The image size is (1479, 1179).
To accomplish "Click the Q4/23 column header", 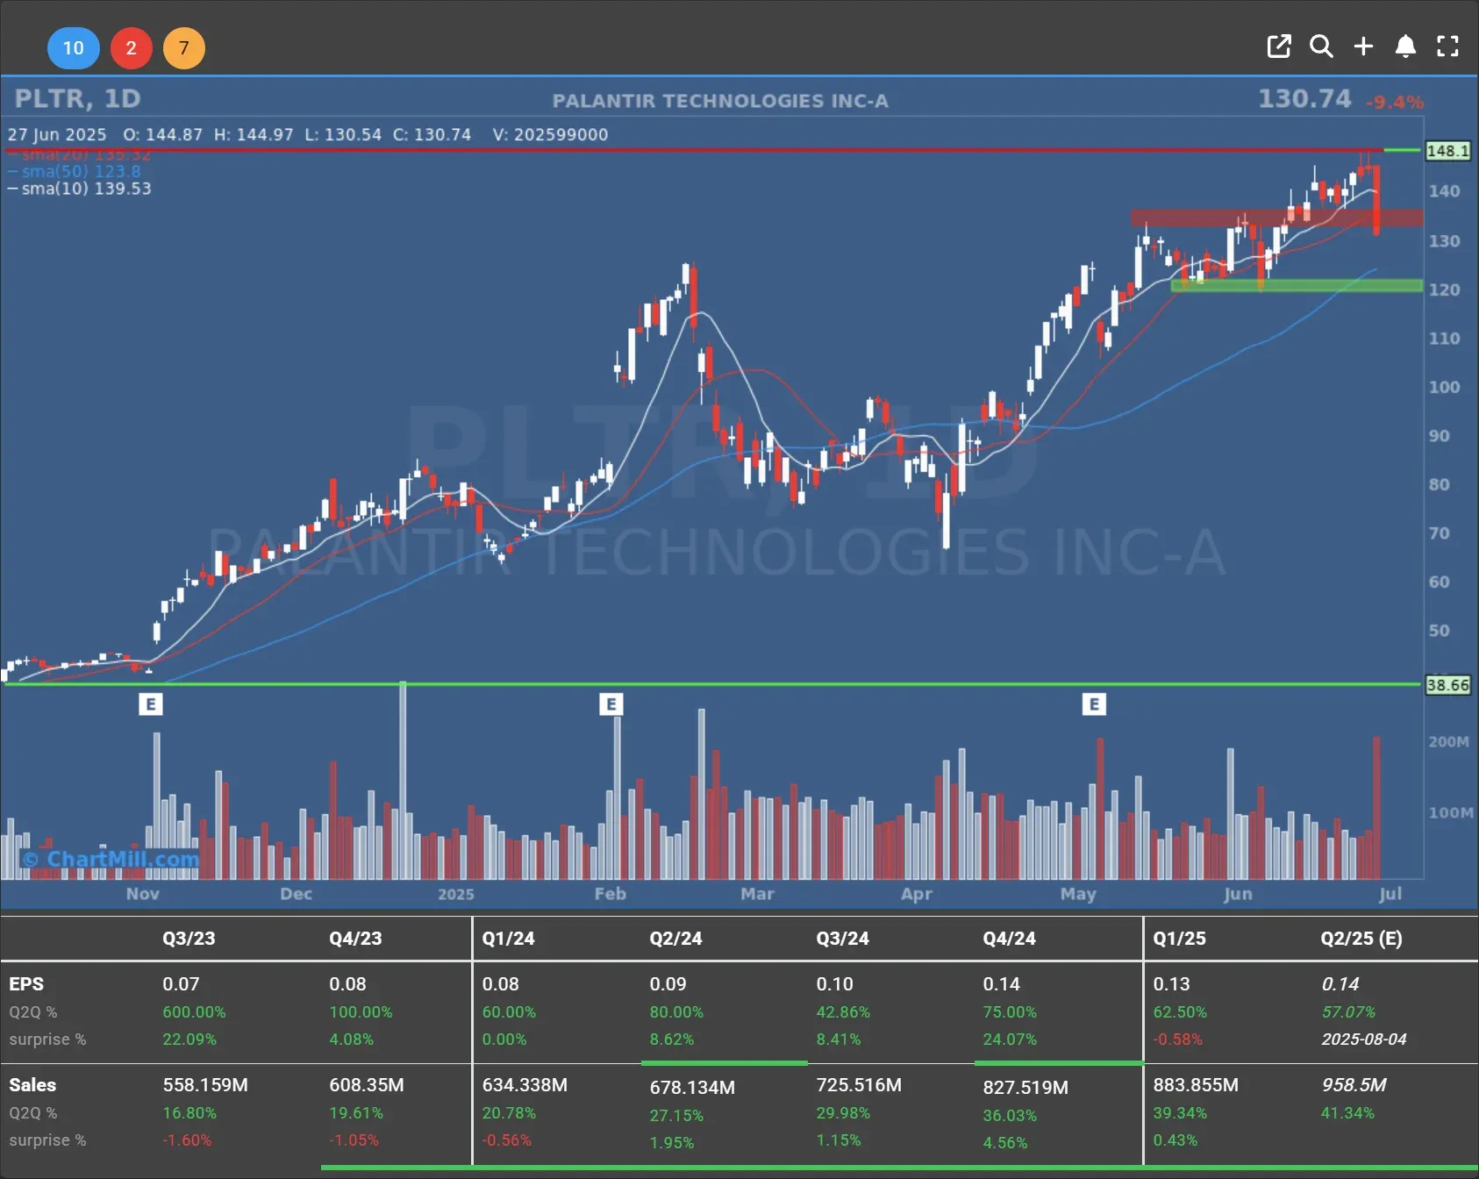I will [355, 938].
